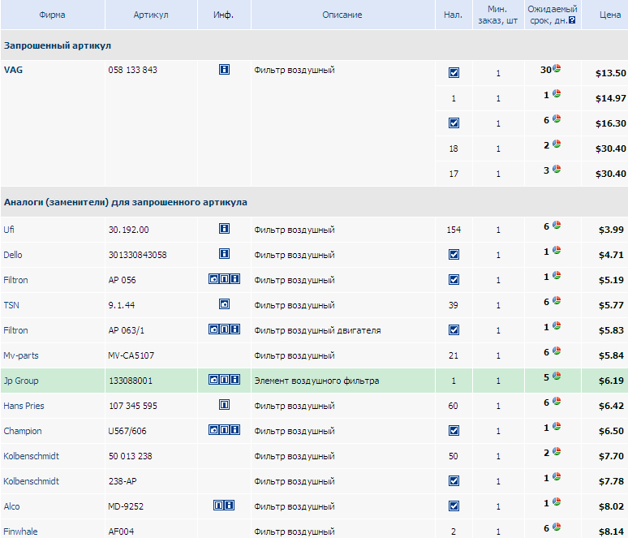This screenshot has width=628, height=538.
Task: Open the Ufi brand link
Action: pos(9,230)
